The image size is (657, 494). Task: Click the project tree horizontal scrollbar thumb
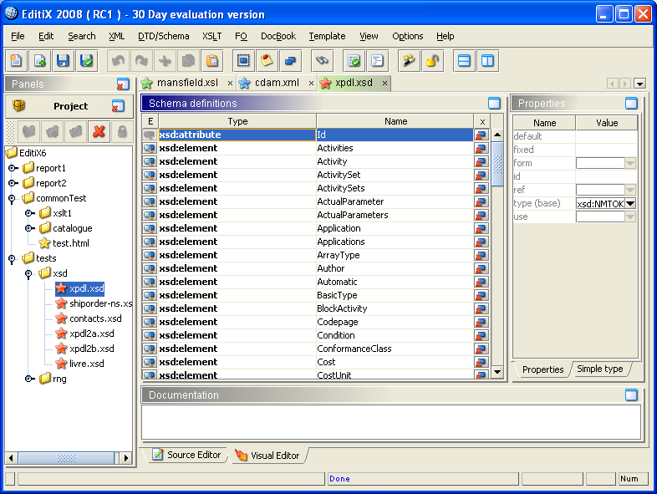66,458
